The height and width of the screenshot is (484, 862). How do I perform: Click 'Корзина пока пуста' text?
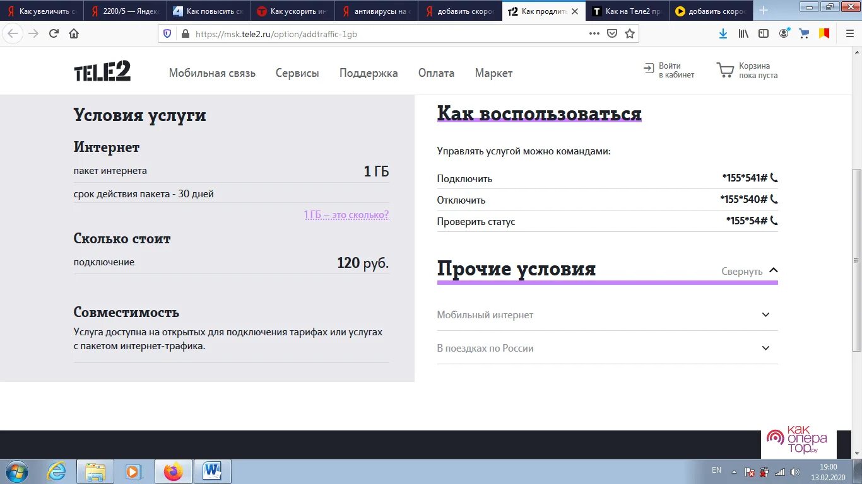coord(759,70)
